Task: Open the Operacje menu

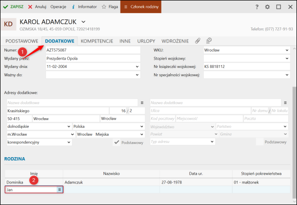Action: click(x=58, y=7)
